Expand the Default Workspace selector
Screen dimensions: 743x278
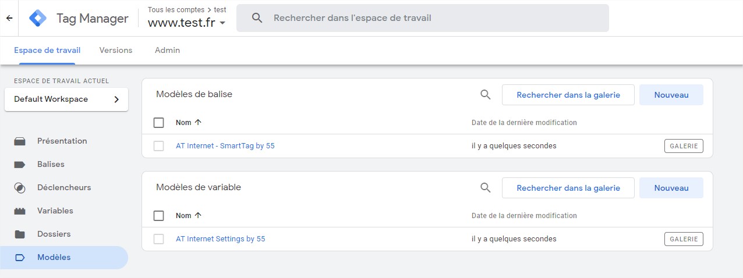coord(66,99)
